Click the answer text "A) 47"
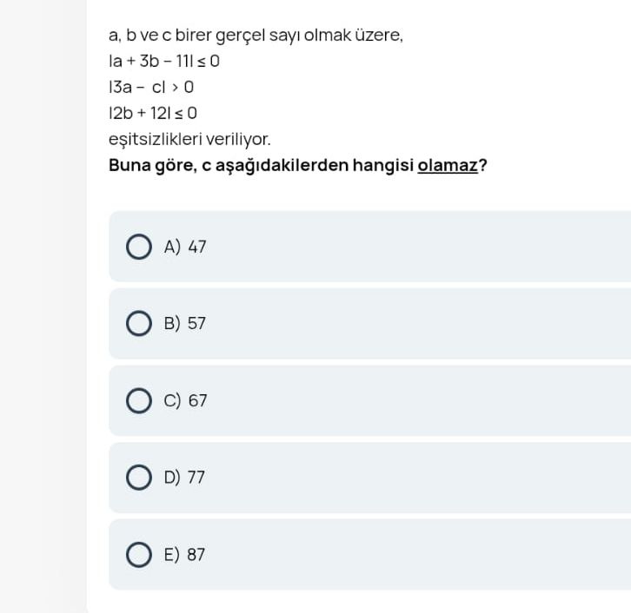 [185, 247]
